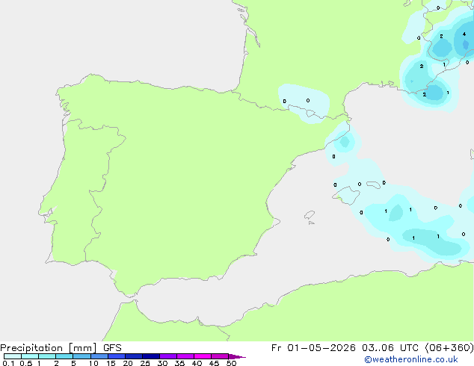The height and width of the screenshot is (366, 474).
Task: Click the '30' legend scale label
Action: click(162, 363)
